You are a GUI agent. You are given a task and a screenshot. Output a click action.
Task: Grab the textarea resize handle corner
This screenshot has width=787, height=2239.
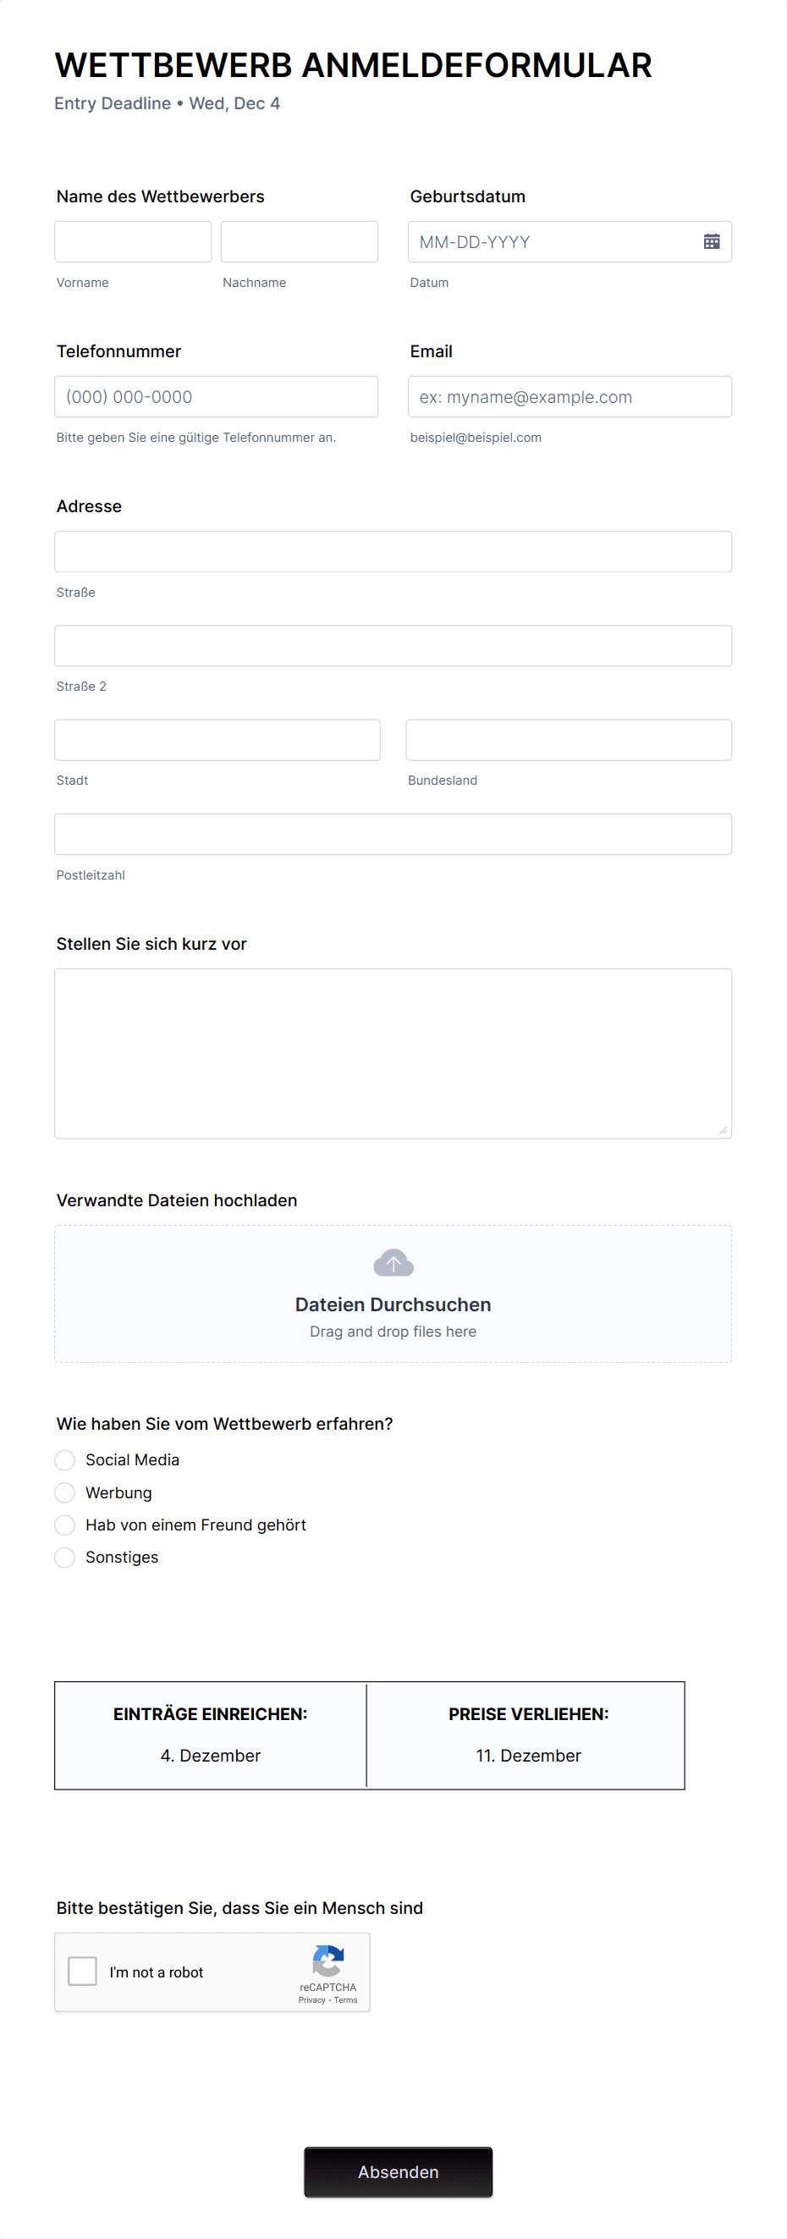[x=724, y=1130]
